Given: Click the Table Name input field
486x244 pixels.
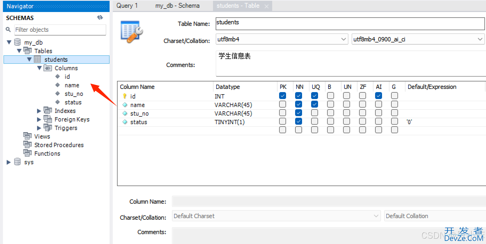Looking at the screenshot, I should point(350,24).
